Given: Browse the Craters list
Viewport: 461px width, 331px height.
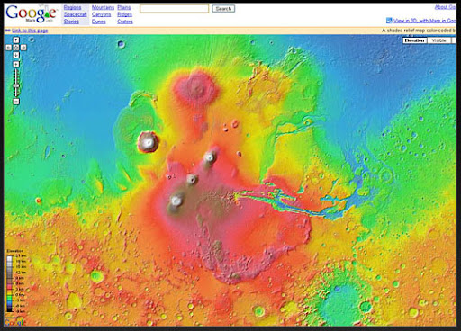Looking at the screenshot, I should tap(125, 22).
